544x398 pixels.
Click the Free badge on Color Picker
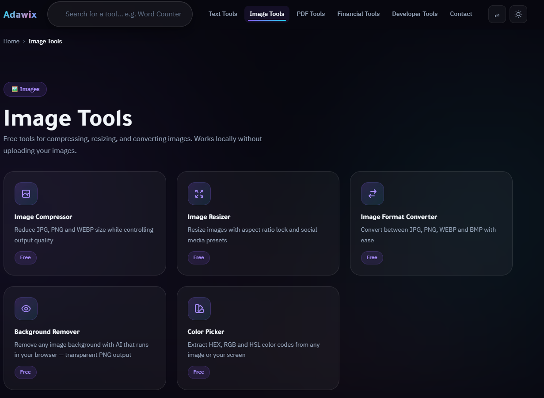pyautogui.click(x=199, y=372)
